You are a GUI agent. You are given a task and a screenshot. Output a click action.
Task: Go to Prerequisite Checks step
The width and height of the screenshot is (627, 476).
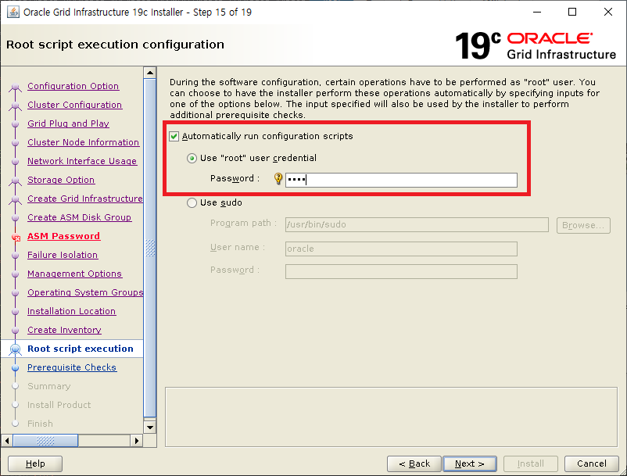(72, 367)
